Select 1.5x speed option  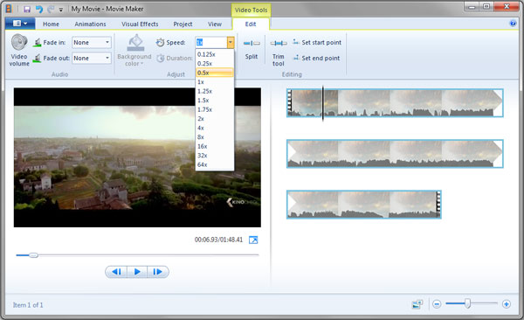pyautogui.click(x=215, y=101)
